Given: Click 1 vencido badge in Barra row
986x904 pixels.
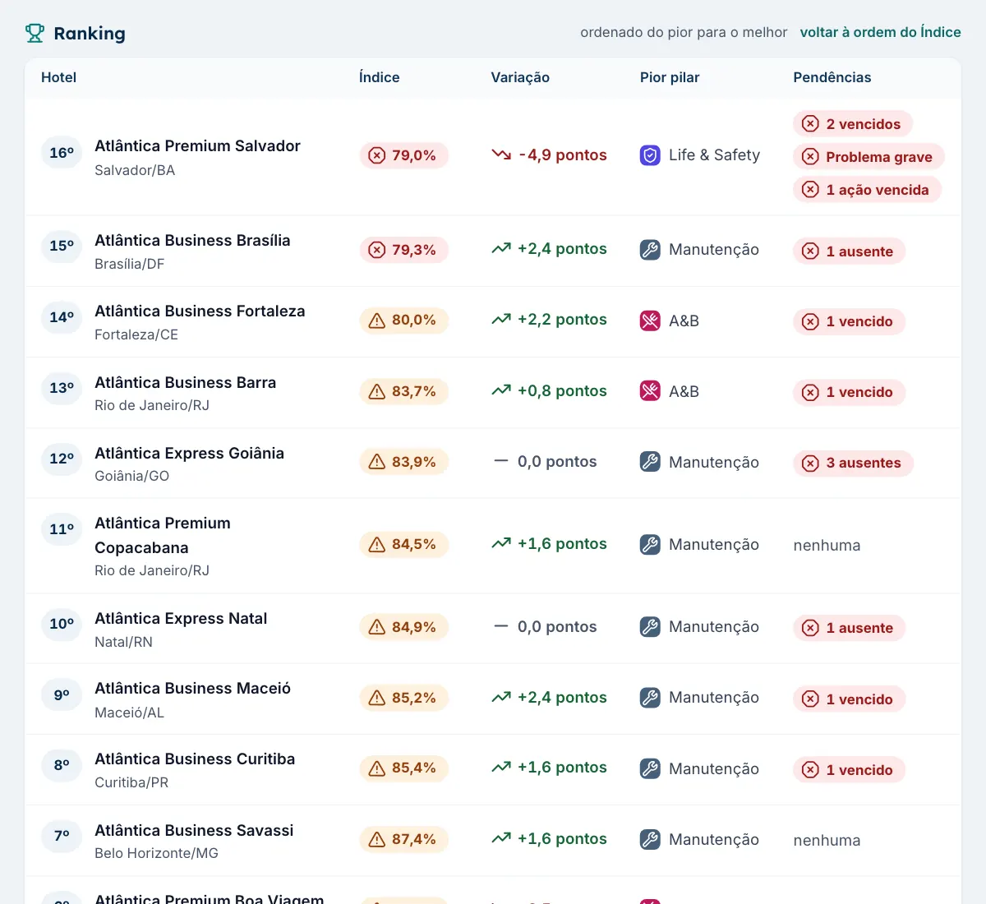Looking at the screenshot, I should 849,393.
